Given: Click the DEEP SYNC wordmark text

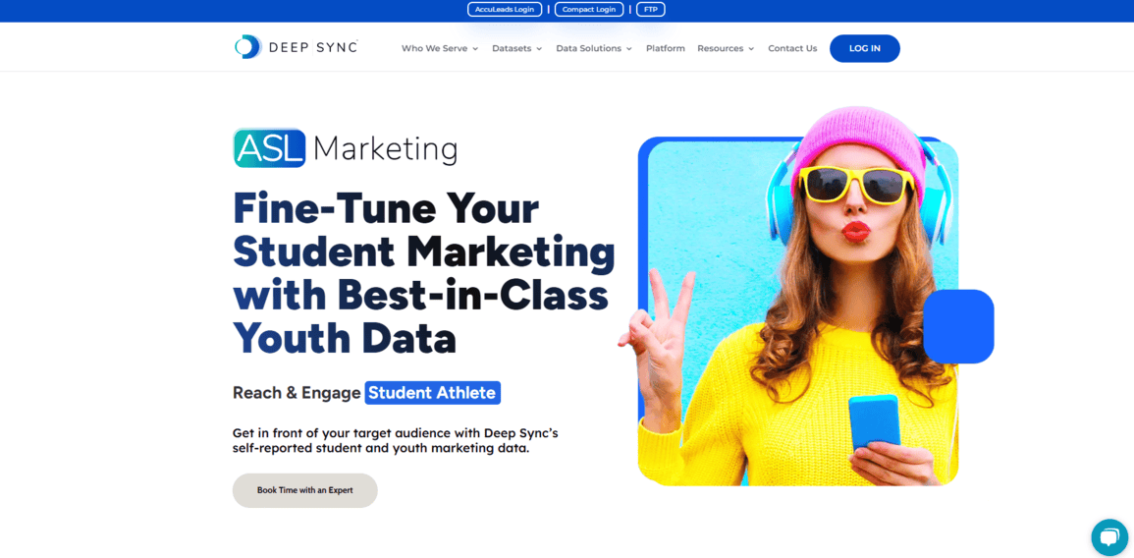Looking at the screenshot, I should pyautogui.click(x=314, y=47).
